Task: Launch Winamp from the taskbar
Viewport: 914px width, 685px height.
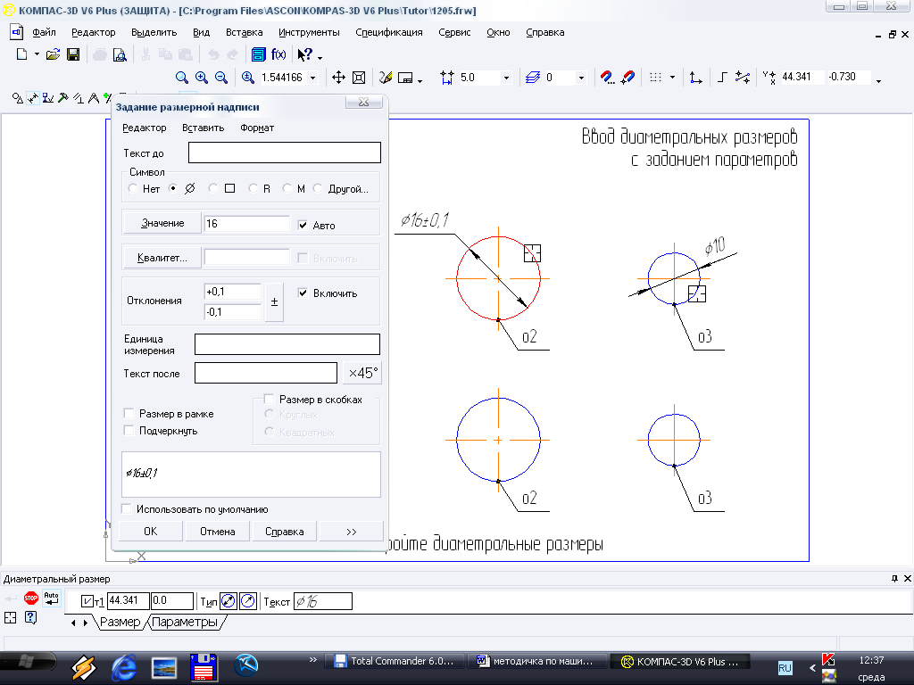Action: (x=83, y=667)
